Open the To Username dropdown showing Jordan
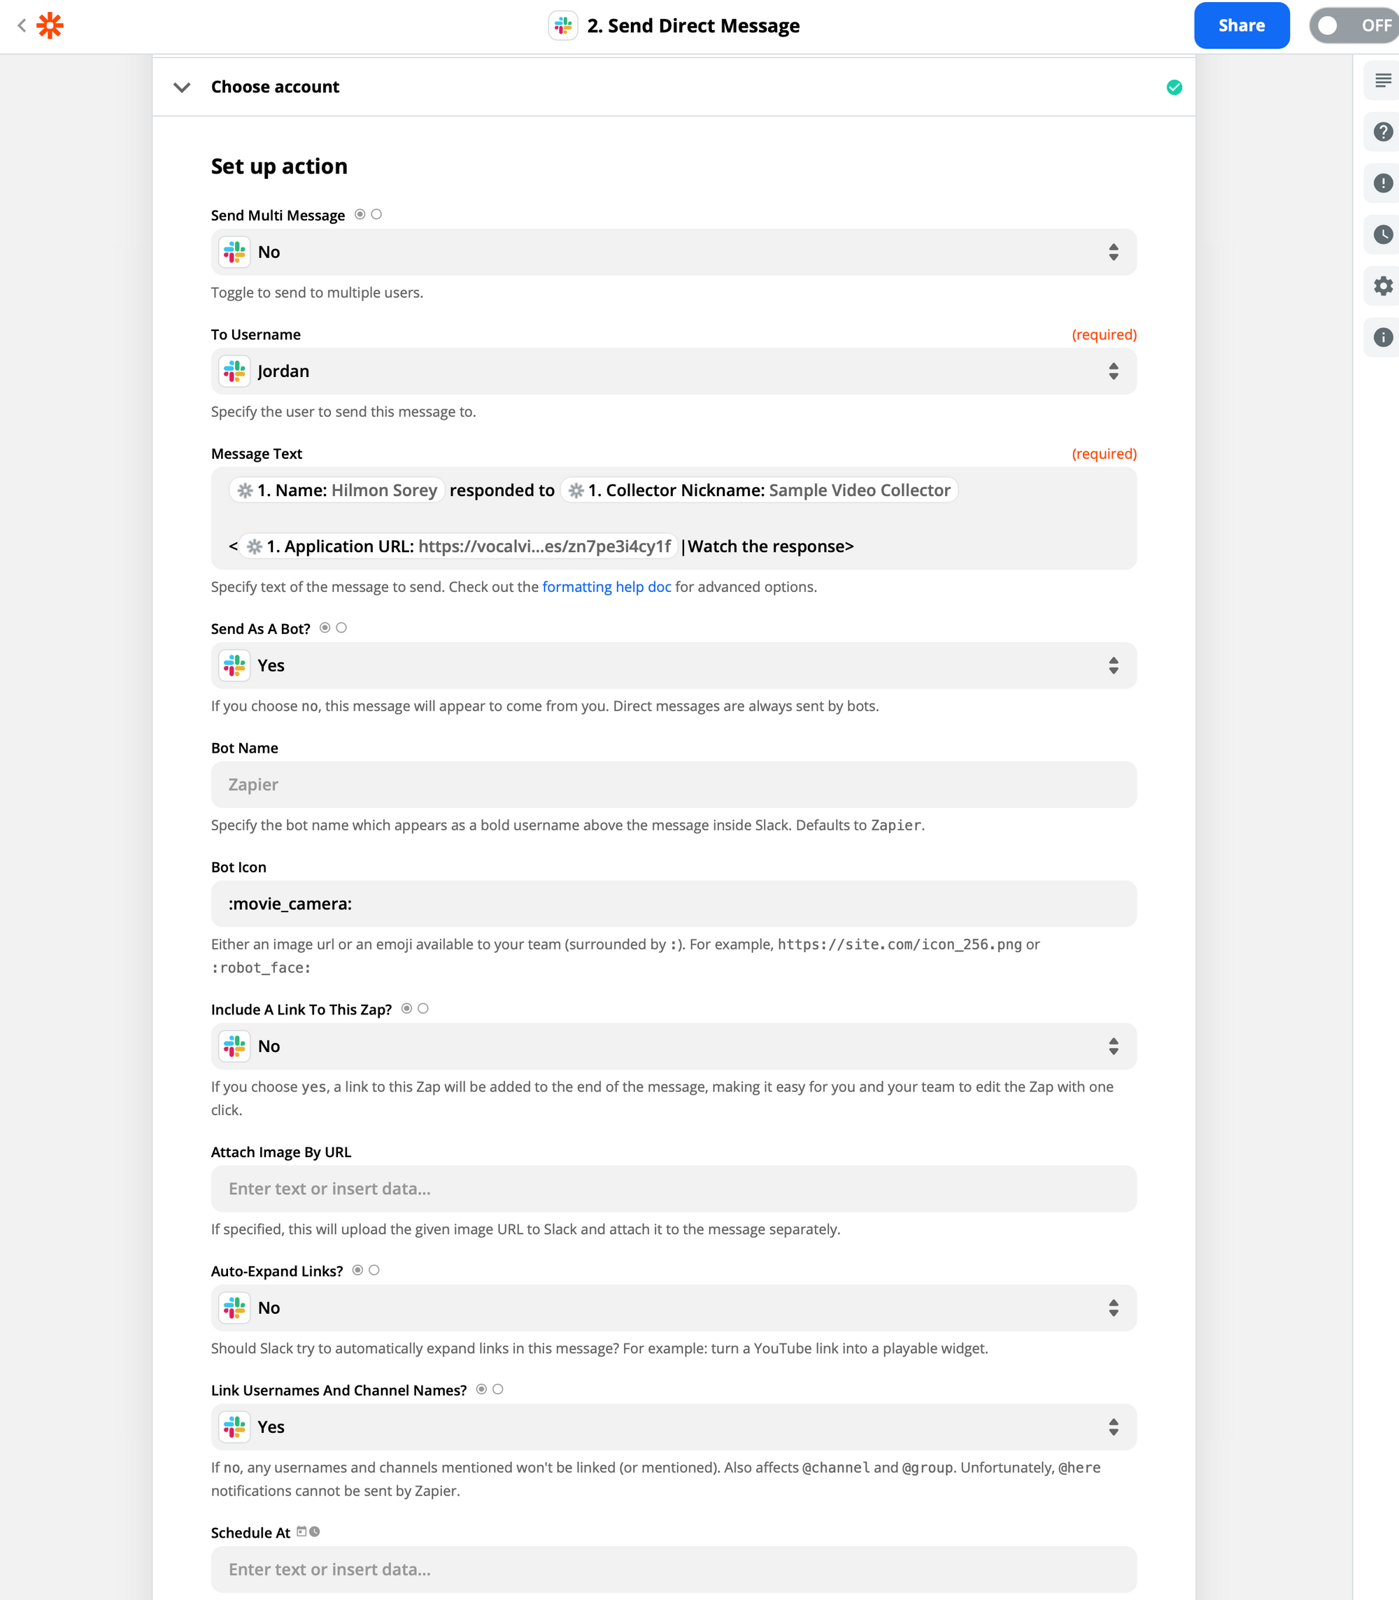The height and width of the screenshot is (1600, 1399). tap(673, 371)
